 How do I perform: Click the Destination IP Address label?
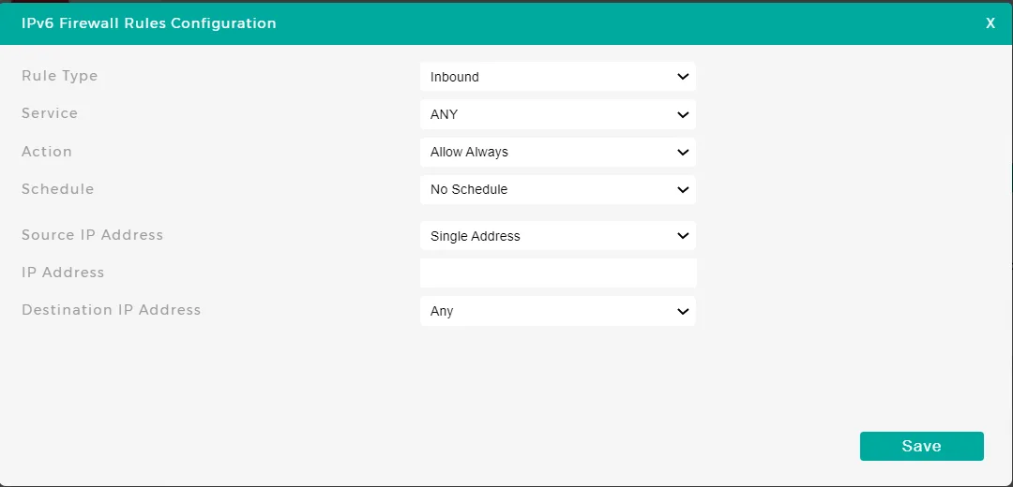(x=112, y=310)
